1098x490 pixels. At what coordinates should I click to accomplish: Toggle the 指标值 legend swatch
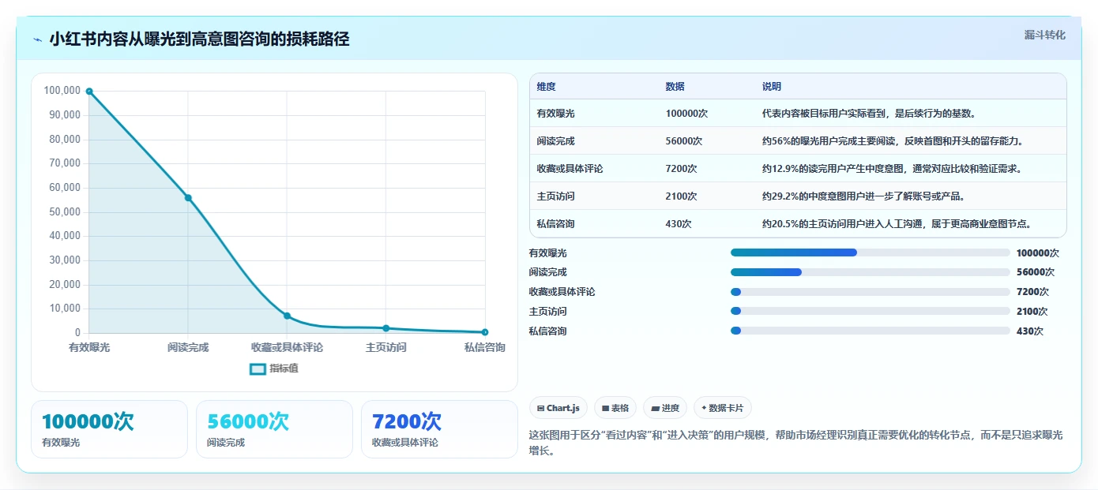[x=258, y=368]
